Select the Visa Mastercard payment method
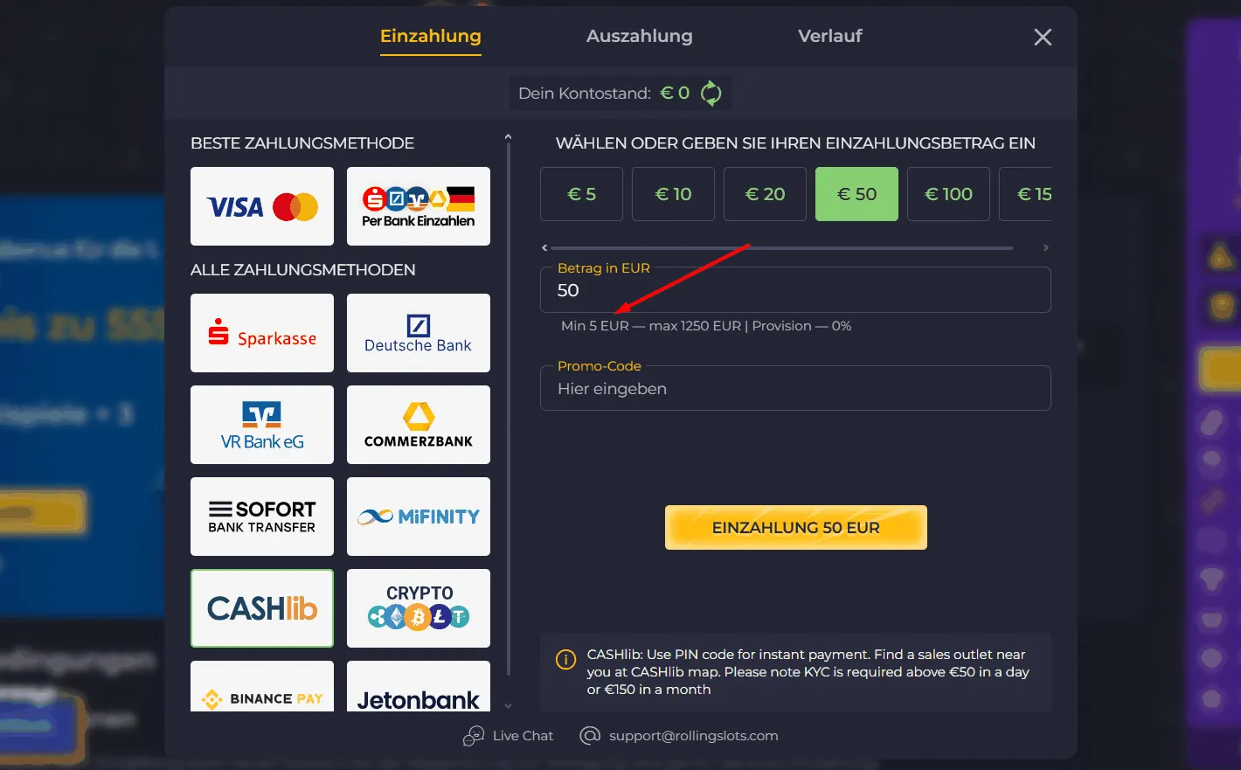The width and height of the screenshot is (1241, 770). (262, 206)
